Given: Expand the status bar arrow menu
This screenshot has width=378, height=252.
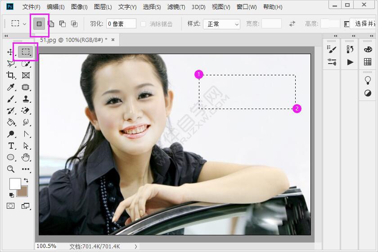Looking at the screenshot, I should (136, 247).
